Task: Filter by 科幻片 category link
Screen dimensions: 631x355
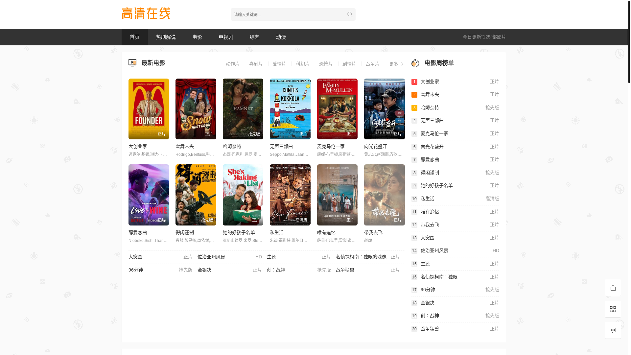Action: click(302, 64)
